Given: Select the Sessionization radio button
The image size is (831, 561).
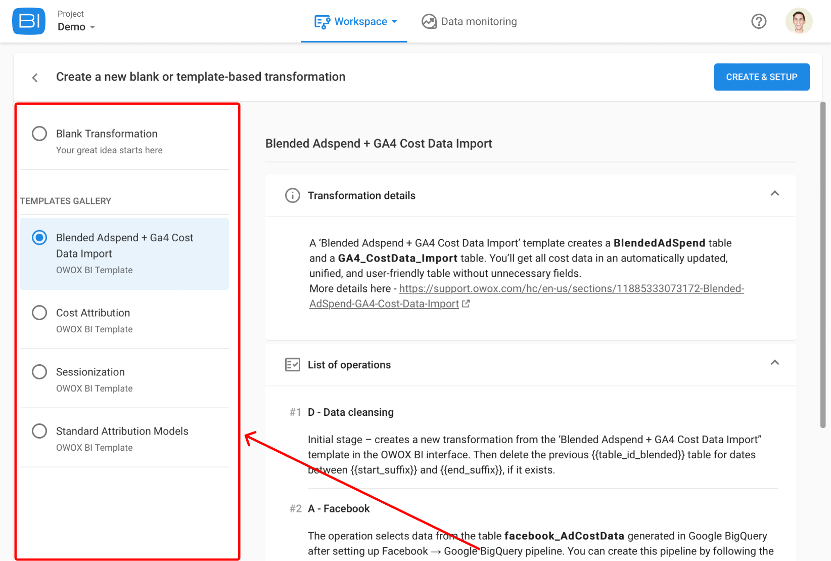Looking at the screenshot, I should click(x=39, y=372).
